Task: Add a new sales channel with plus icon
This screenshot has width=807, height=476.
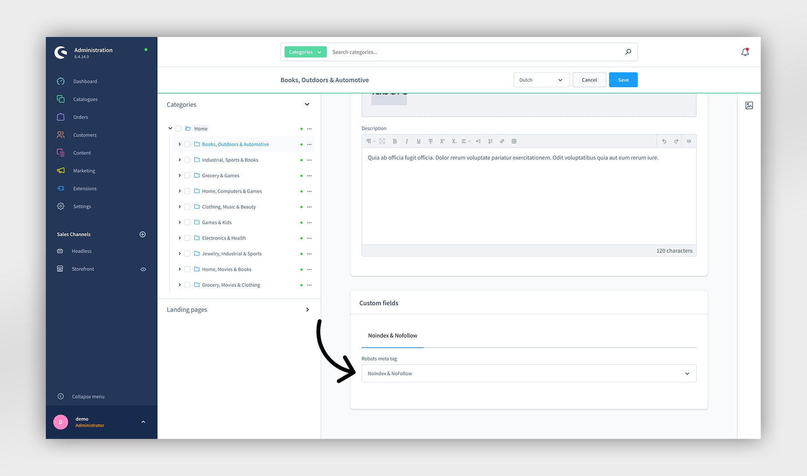Action: (142, 234)
